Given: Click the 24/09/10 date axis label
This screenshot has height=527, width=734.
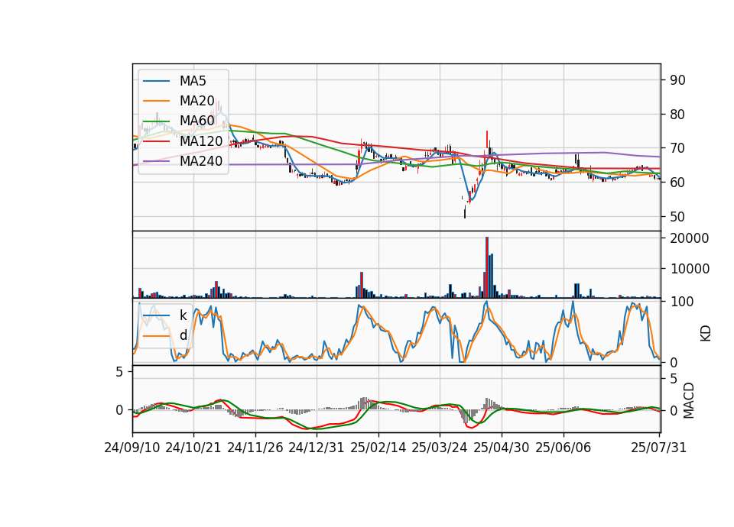Looking at the screenshot, I should click(x=132, y=448).
